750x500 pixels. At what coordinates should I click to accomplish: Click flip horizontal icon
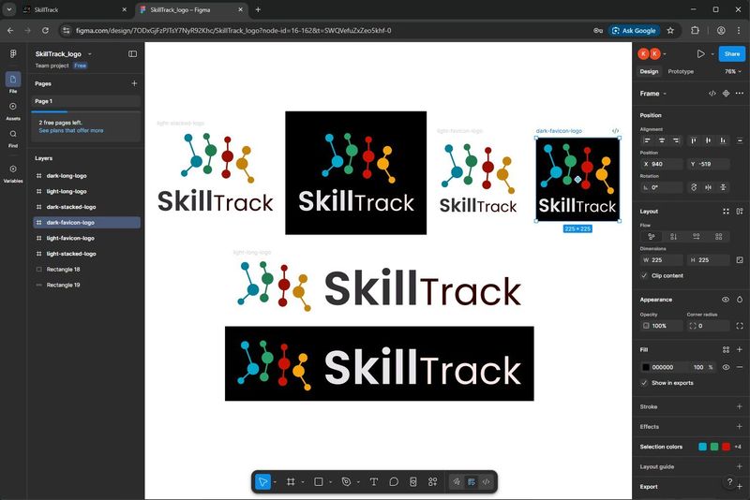tap(709, 187)
